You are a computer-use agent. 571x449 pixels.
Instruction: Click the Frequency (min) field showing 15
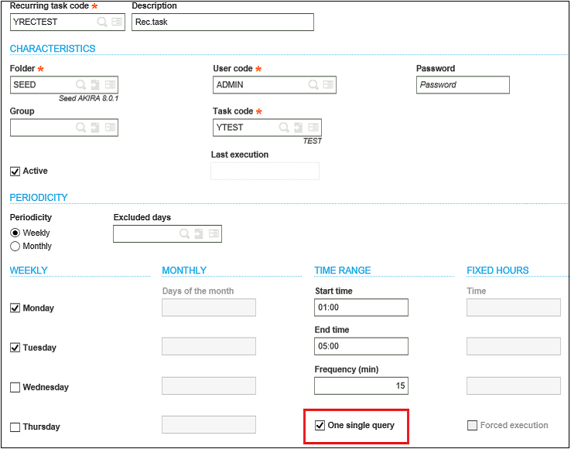coord(361,386)
